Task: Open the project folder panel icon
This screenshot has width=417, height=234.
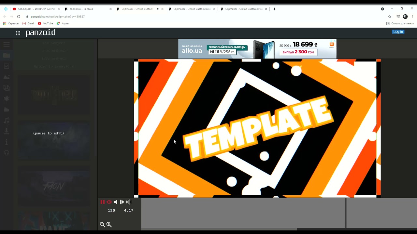Action: [7, 55]
